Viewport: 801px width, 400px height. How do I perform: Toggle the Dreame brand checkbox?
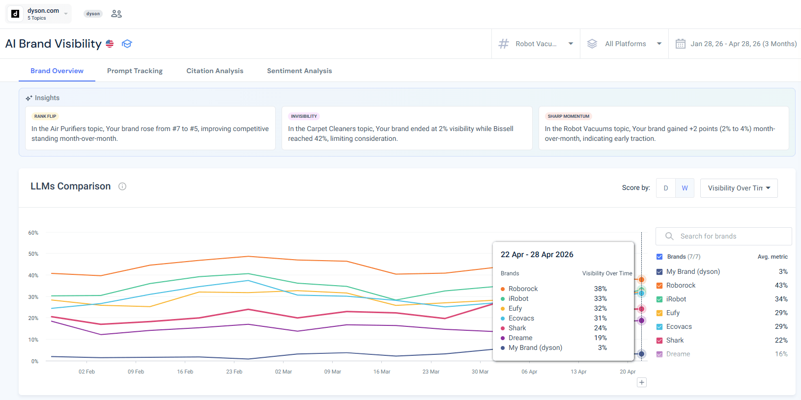[x=659, y=354]
